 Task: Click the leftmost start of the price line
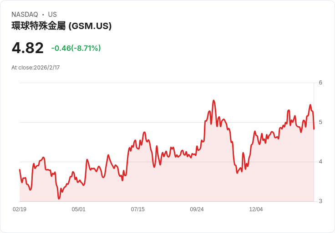[20, 169]
